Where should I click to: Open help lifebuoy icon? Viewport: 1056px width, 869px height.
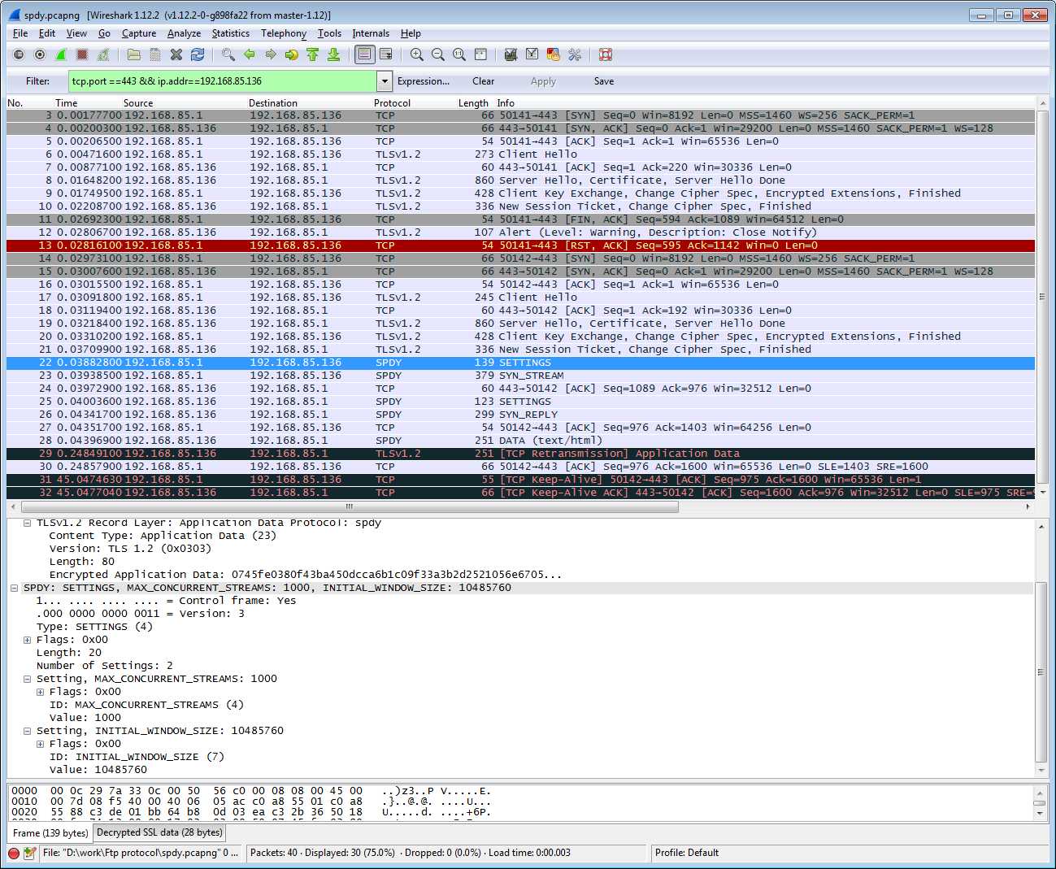(606, 54)
